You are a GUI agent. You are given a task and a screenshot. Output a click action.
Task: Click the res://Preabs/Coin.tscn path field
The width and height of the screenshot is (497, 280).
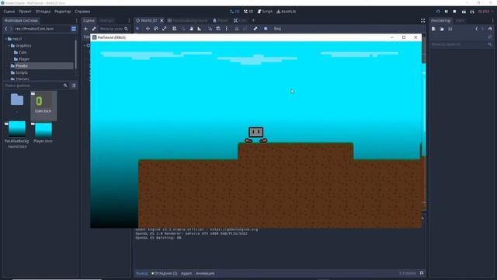coord(42,29)
